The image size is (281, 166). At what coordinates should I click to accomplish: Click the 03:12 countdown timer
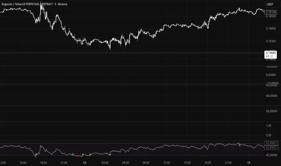[269, 56]
